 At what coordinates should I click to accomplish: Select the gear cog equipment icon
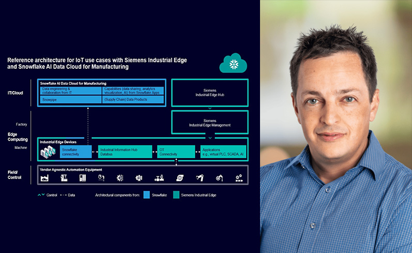tap(120, 178)
